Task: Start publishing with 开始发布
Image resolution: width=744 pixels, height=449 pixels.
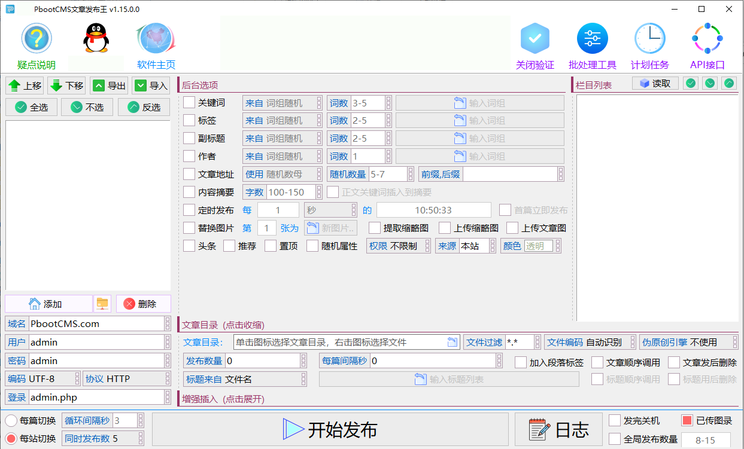Action: click(x=330, y=429)
